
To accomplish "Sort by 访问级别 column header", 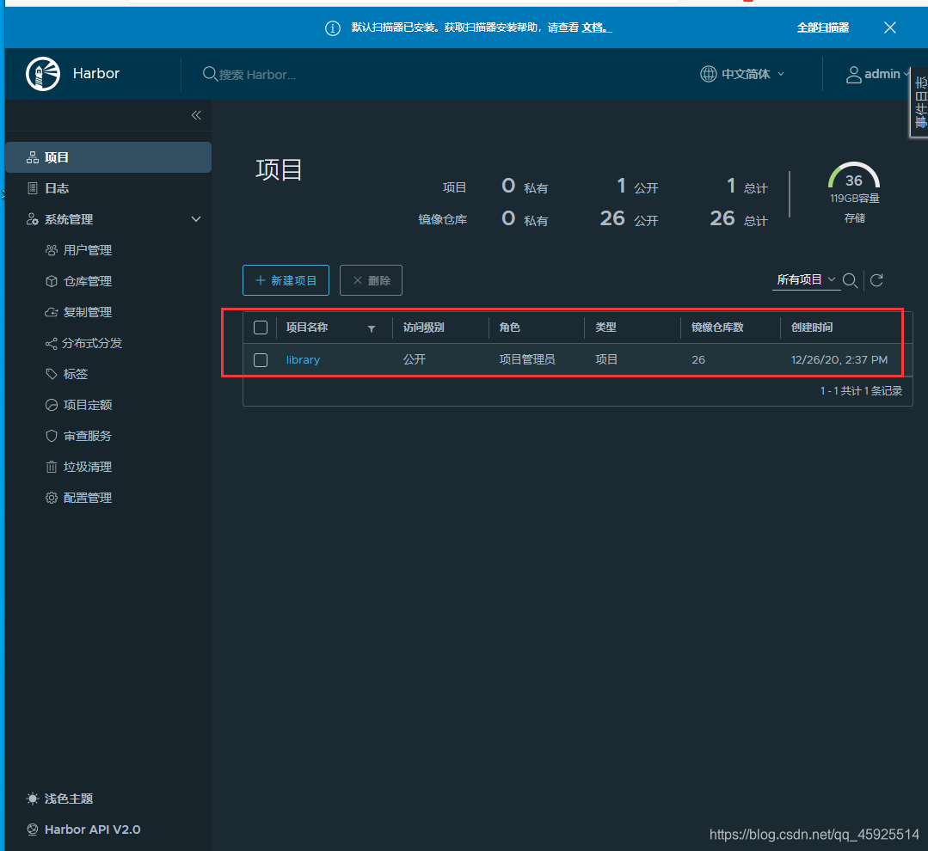I will click(x=424, y=327).
